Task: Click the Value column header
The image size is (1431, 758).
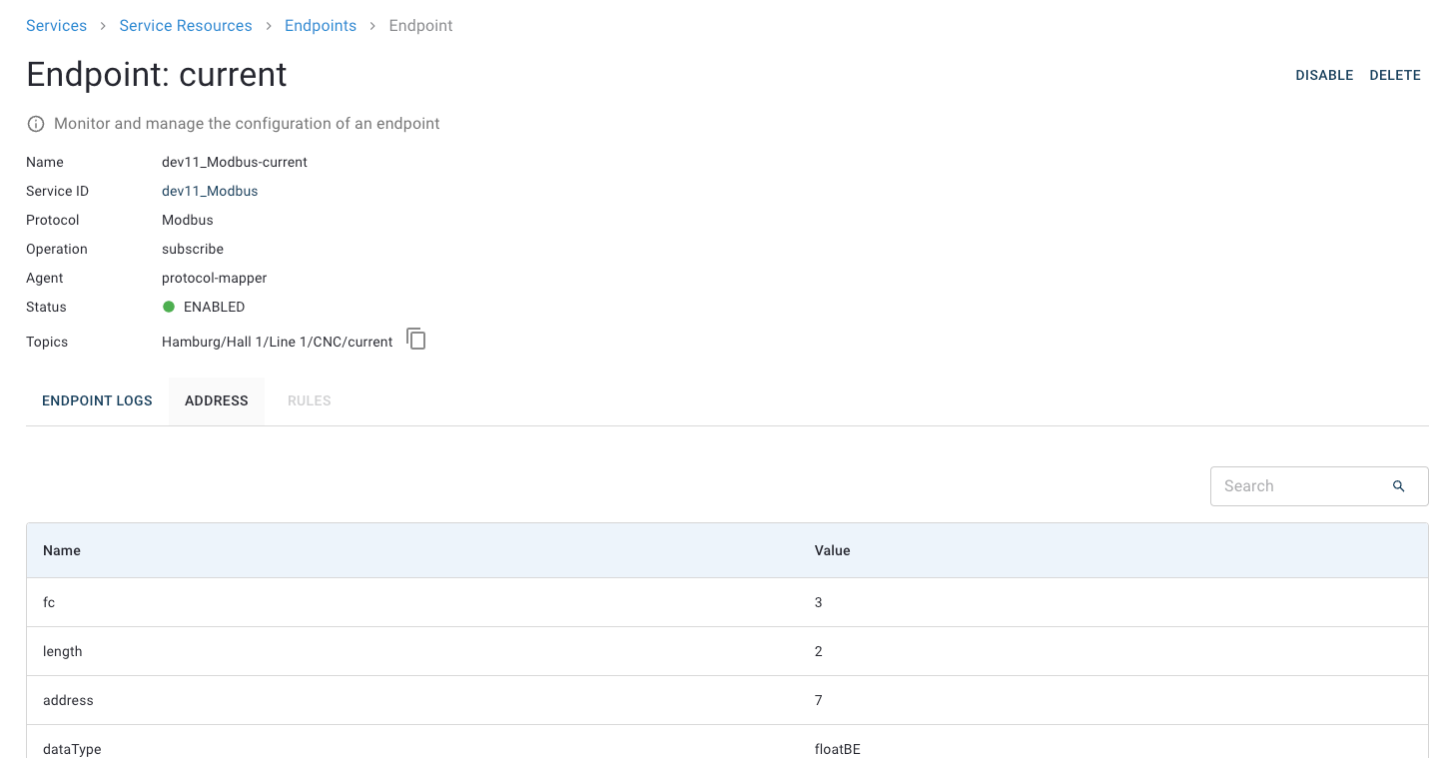Action: [x=832, y=550]
